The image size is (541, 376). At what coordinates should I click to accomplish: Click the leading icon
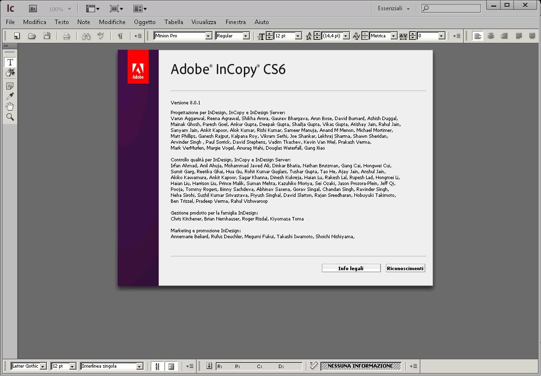tap(309, 36)
